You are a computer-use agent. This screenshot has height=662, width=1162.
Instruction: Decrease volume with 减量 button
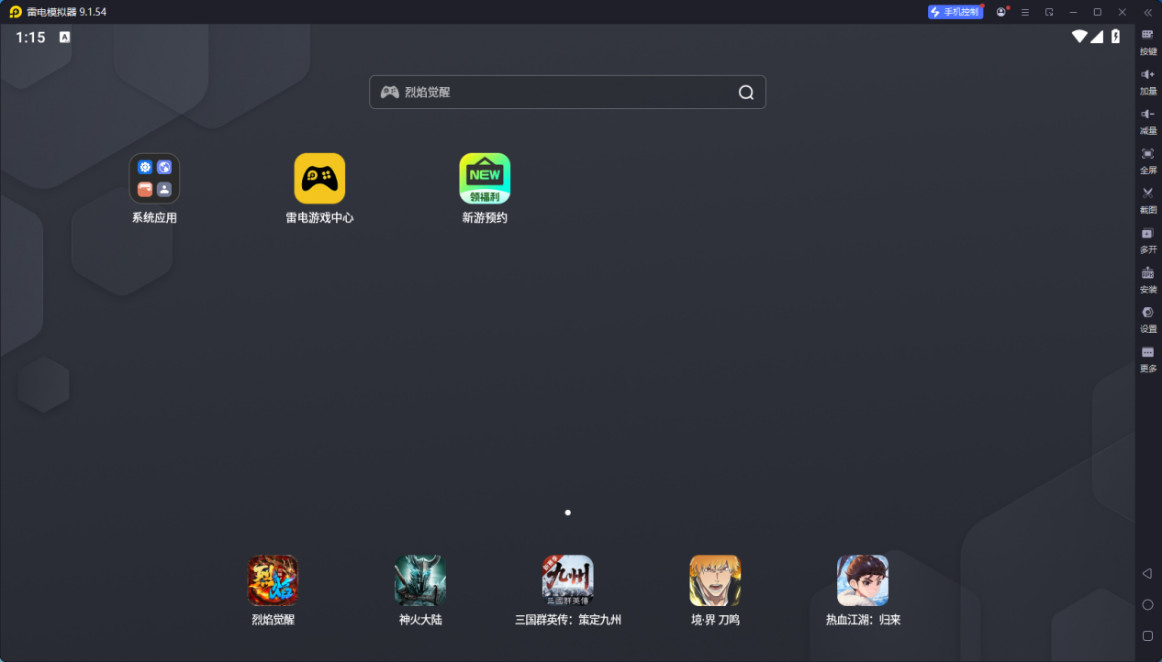1147,119
